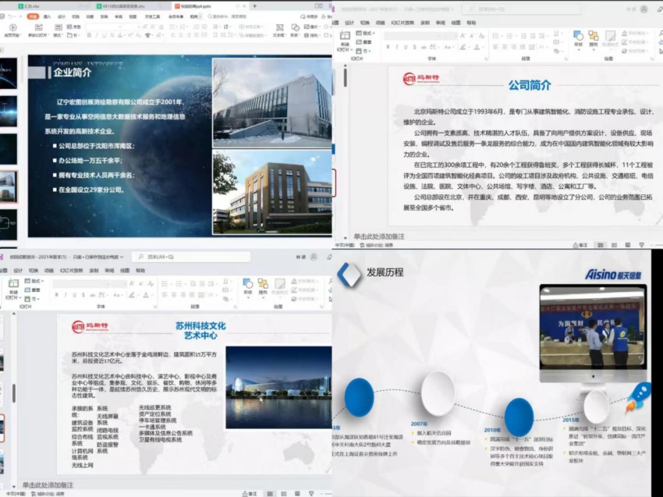The image size is (663, 497).
Task: Click Reset (重置) icon in top-right PowerPoint
Action: coord(363,42)
